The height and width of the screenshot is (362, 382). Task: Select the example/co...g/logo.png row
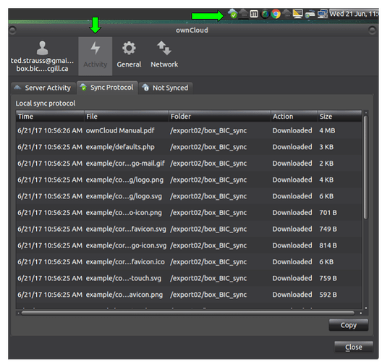(189, 180)
